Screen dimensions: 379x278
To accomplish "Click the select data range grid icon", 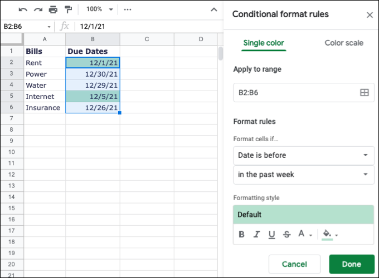I will [365, 93].
